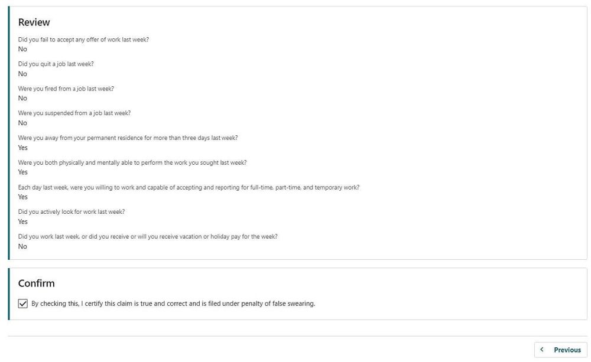Click the 'away from permanent residence' question
Image resolution: width=591 pixels, height=362 pixels.
point(128,138)
